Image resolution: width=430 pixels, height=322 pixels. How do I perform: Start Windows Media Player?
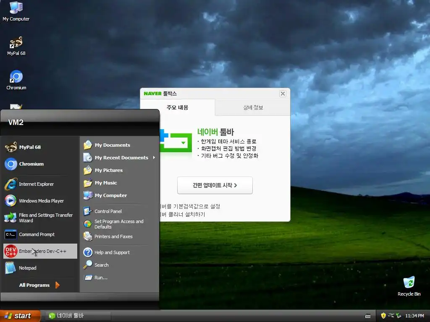click(40, 201)
